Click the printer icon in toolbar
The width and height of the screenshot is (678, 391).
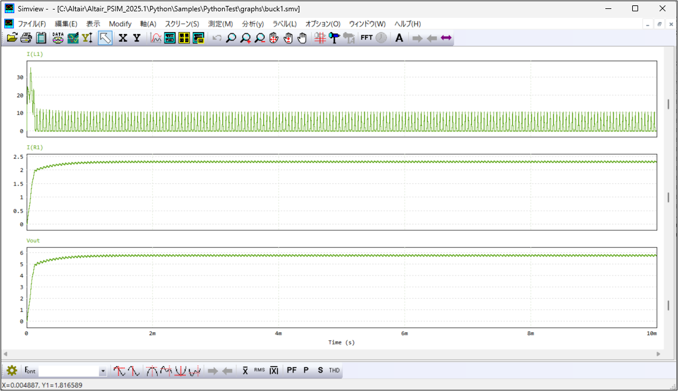26,38
